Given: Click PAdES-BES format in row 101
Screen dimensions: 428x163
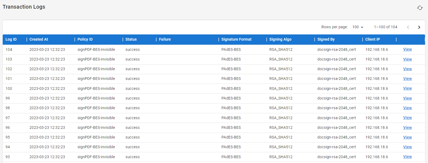Looking at the screenshot, I should [x=231, y=79].
